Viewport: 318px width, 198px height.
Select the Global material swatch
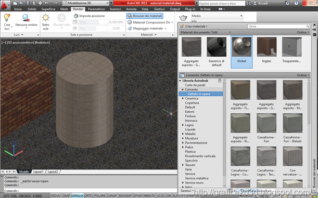[241, 52]
